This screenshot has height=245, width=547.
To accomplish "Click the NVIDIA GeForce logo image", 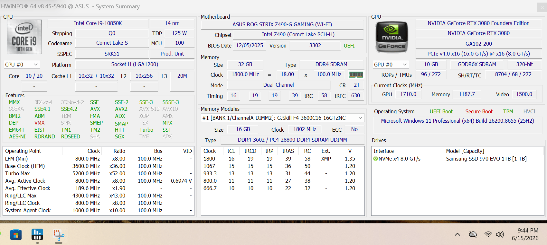I will (392, 37).
